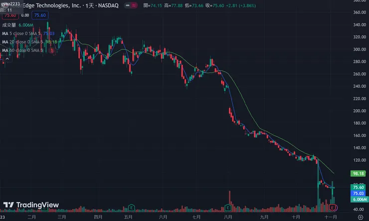This screenshot has height=221, width=369.
Task: Click 八月 on the time axis
Action: pyautogui.click(x=228, y=217)
